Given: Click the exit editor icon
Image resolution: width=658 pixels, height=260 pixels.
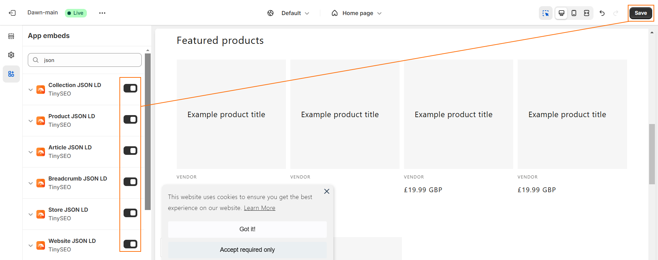Looking at the screenshot, I should coord(12,13).
